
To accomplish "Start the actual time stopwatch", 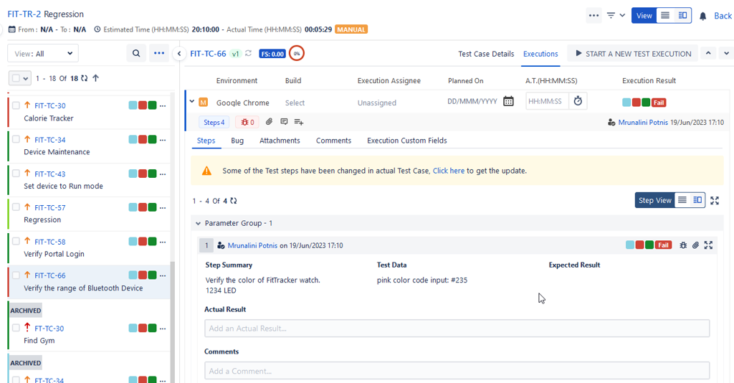I will coord(578,101).
